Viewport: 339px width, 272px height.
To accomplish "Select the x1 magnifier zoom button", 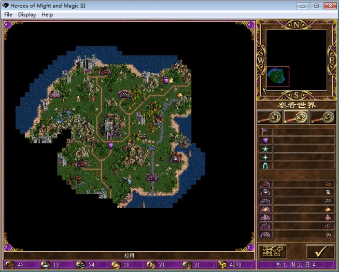I will pos(270,117).
